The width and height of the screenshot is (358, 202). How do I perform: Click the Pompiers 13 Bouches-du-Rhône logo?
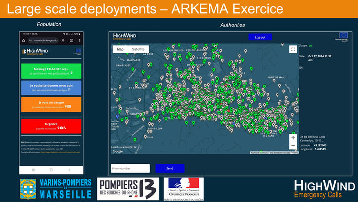click(128, 189)
